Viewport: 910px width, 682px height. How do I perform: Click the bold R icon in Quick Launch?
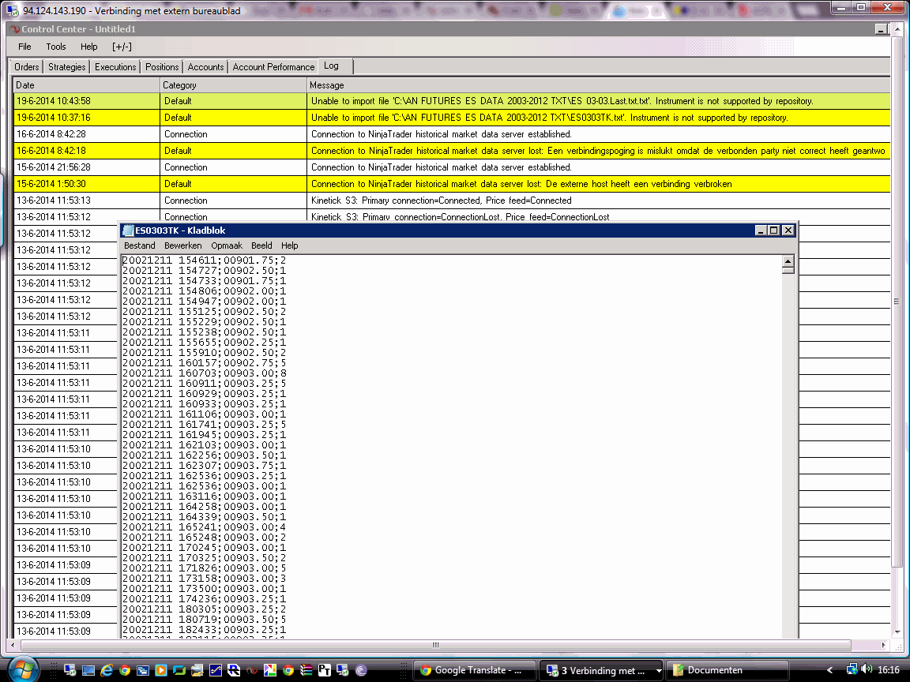(234, 670)
